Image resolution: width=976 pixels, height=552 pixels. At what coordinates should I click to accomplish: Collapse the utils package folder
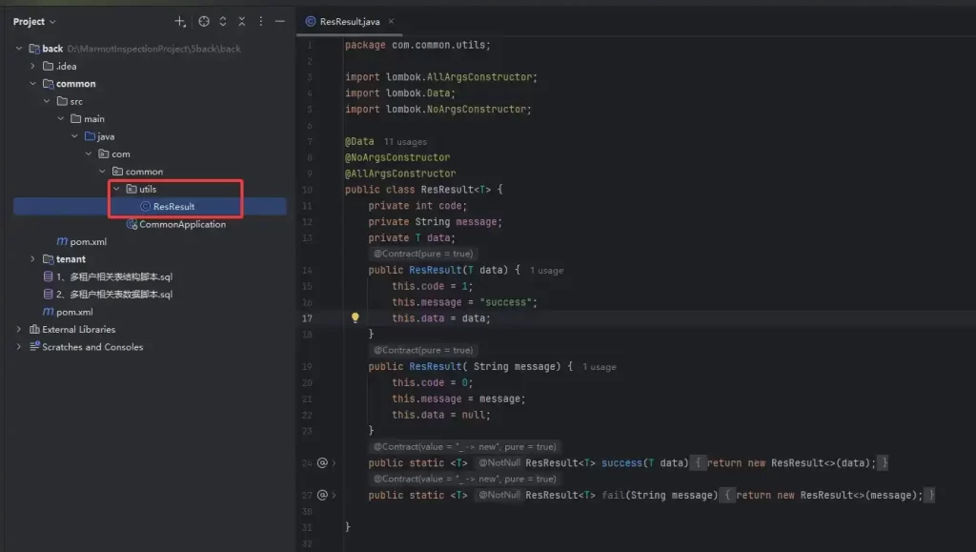(116, 189)
